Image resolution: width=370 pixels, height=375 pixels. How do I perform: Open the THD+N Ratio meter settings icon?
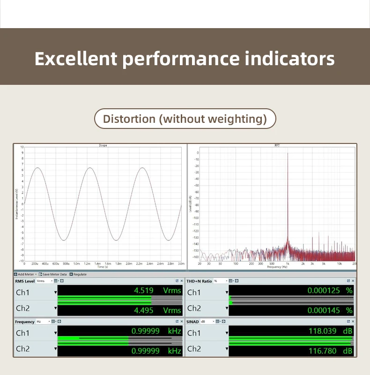point(237,281)
